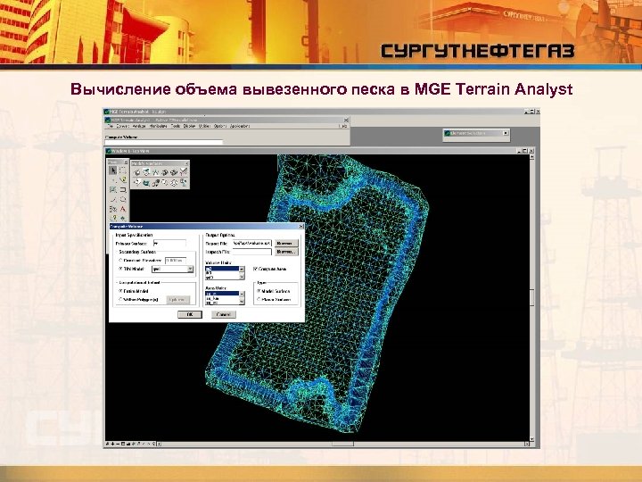The image size is (642, 482).
Task: Open the File menu
Action: 111,126
